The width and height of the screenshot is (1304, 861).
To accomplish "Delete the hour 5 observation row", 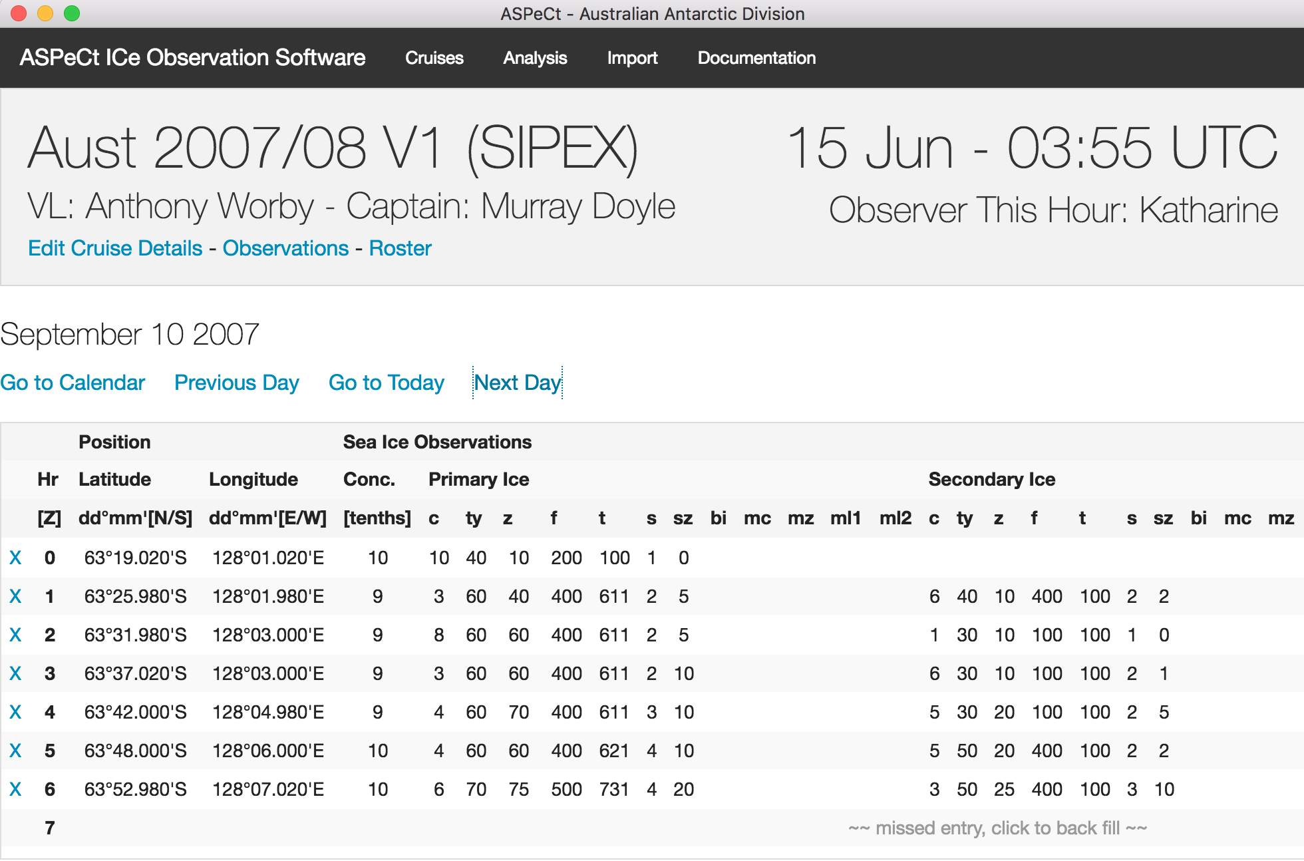I will (x=15, y=751).
